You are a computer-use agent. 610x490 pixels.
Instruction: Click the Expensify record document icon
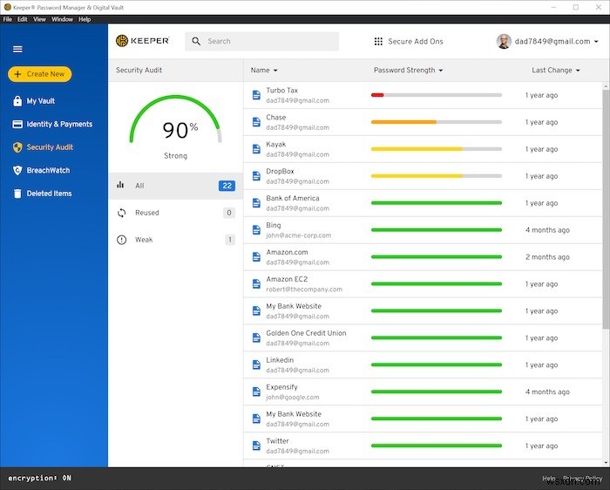[x=256, y=391]
